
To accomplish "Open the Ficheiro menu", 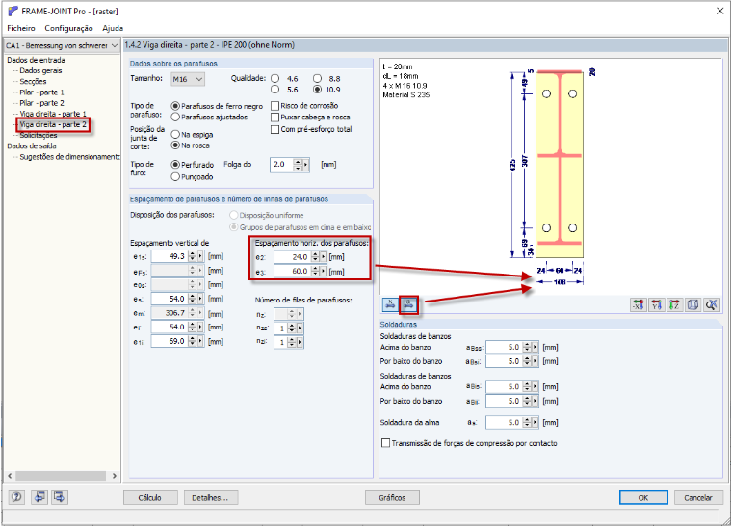I will (21, 28).
